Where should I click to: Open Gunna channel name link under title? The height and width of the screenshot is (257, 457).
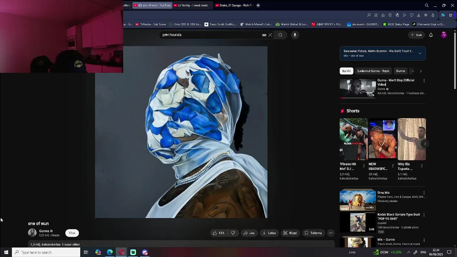pos(44,231)
